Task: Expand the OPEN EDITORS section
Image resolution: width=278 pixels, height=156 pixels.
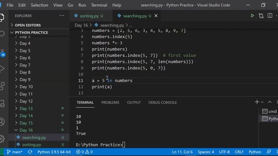Action: [39, 25]
